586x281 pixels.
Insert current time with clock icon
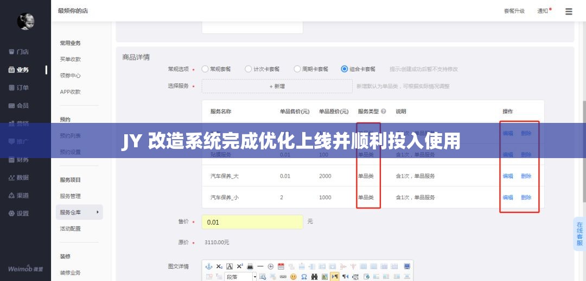tap(271, 266)
